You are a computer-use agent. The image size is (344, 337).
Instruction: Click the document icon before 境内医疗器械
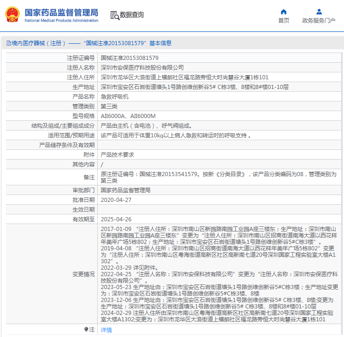point(9,43)
